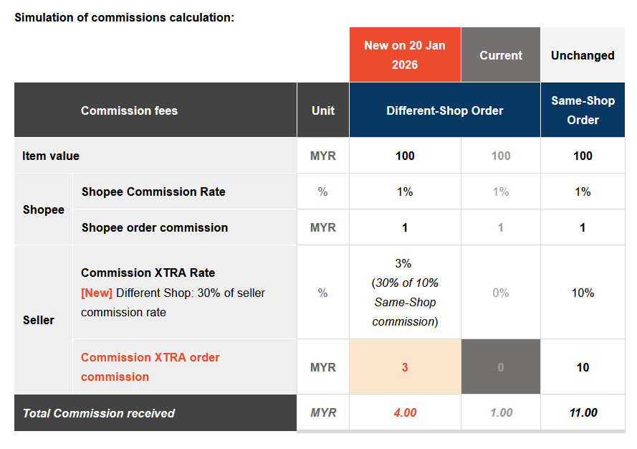Click the "Shopee Commission Rate" row label
Viewport: 637px width, 449px height.
[153, 192]
